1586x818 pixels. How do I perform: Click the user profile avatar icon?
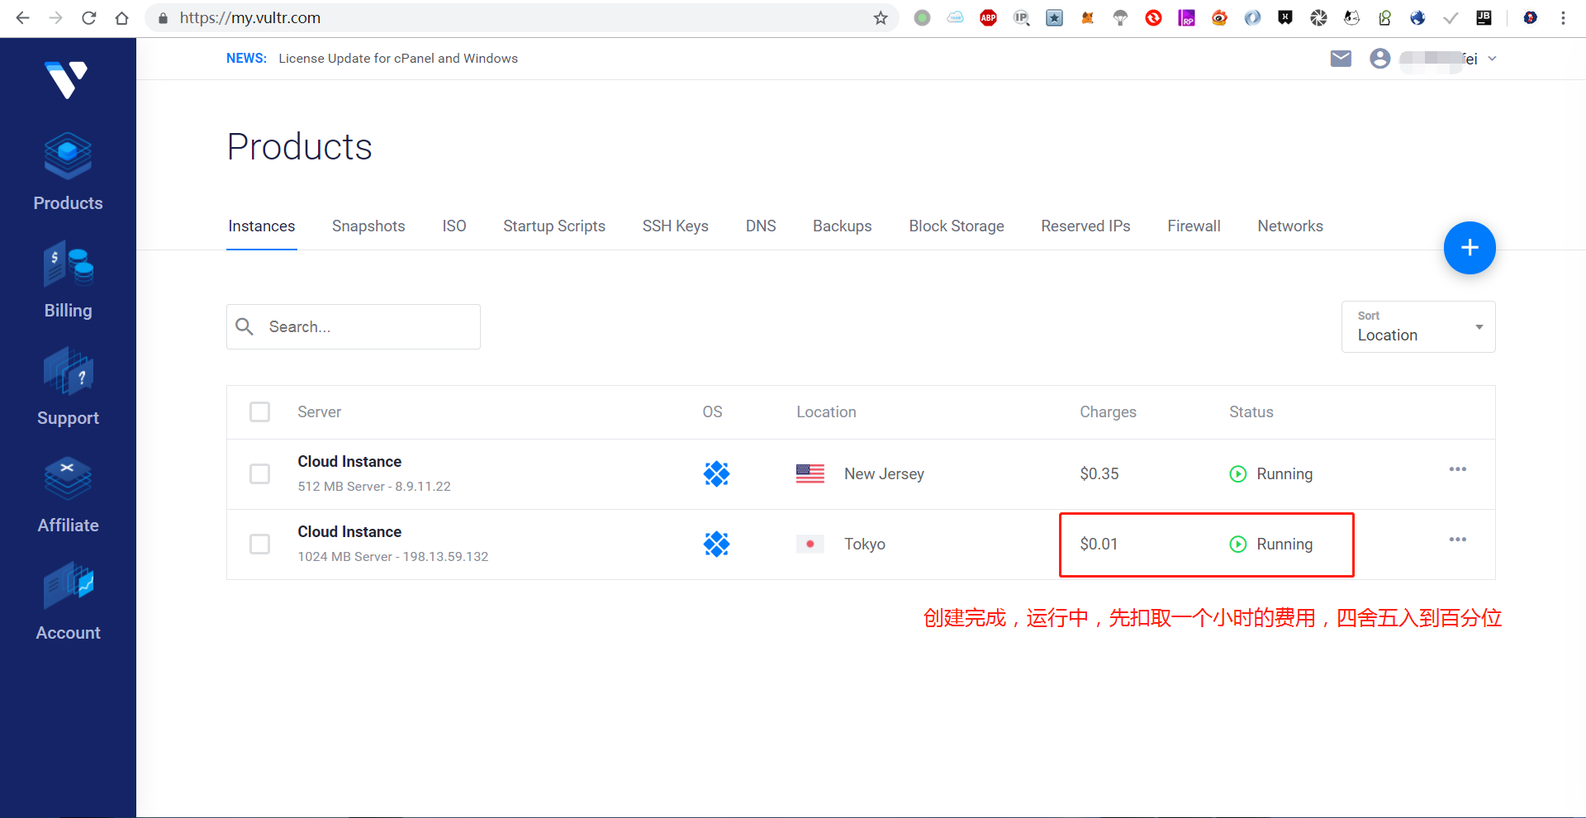tap(1379, 59)
